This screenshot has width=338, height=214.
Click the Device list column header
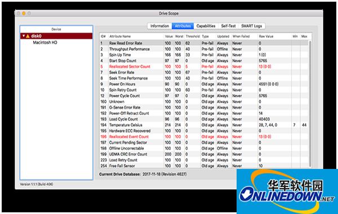[x=56, y=29]
